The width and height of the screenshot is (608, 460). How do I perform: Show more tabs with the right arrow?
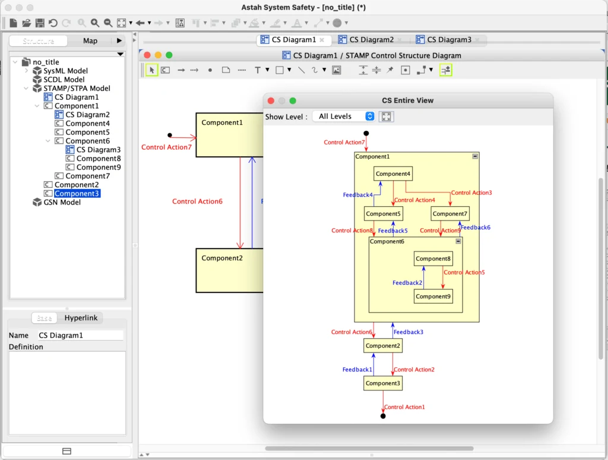tap(119, 40)
